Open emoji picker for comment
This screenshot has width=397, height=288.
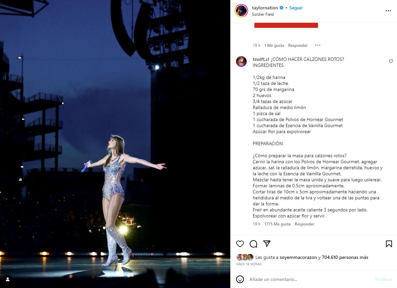[240, 279]
